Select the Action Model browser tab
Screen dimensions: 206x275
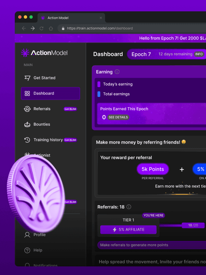click(71, 18)
